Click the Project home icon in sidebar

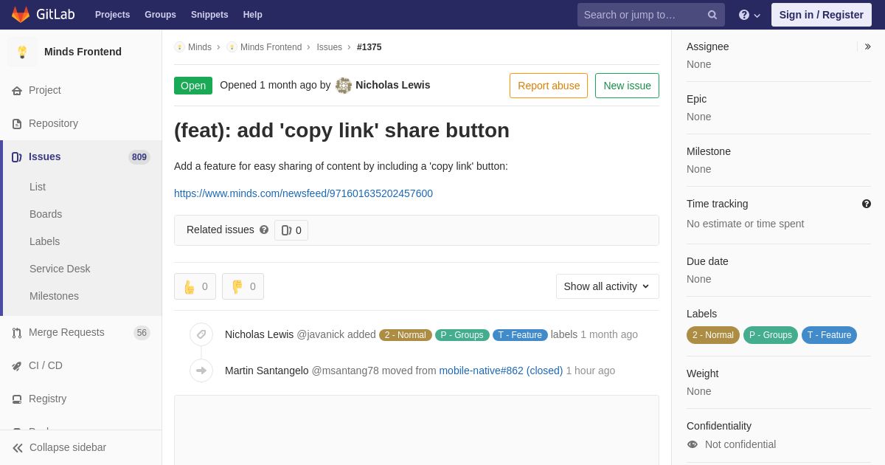pyautogui.click(x=17, y=91)
